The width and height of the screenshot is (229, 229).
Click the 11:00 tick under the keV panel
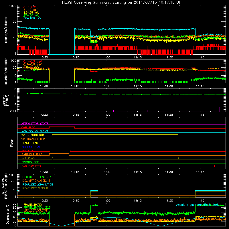click(x=106, y=58)
